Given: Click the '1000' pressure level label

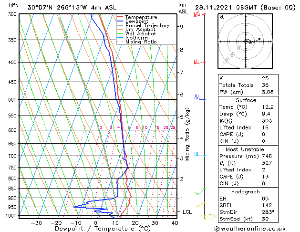Looking at the screenshot, I should pos(12,216).
